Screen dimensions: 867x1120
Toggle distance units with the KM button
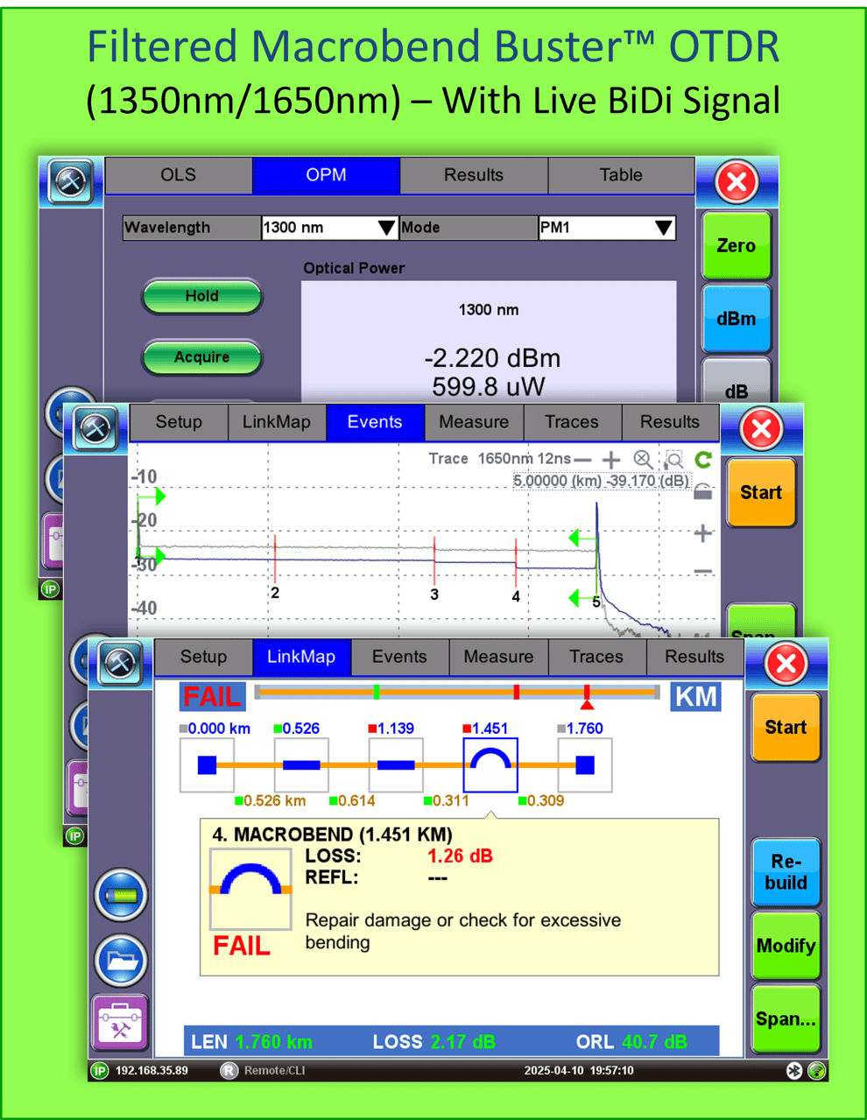pos(695,696)
